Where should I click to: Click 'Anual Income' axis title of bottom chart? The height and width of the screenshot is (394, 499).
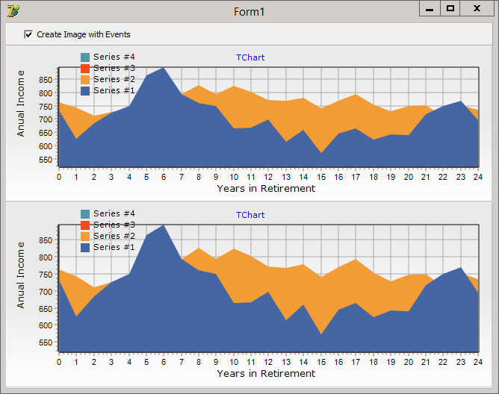(20, 275)
